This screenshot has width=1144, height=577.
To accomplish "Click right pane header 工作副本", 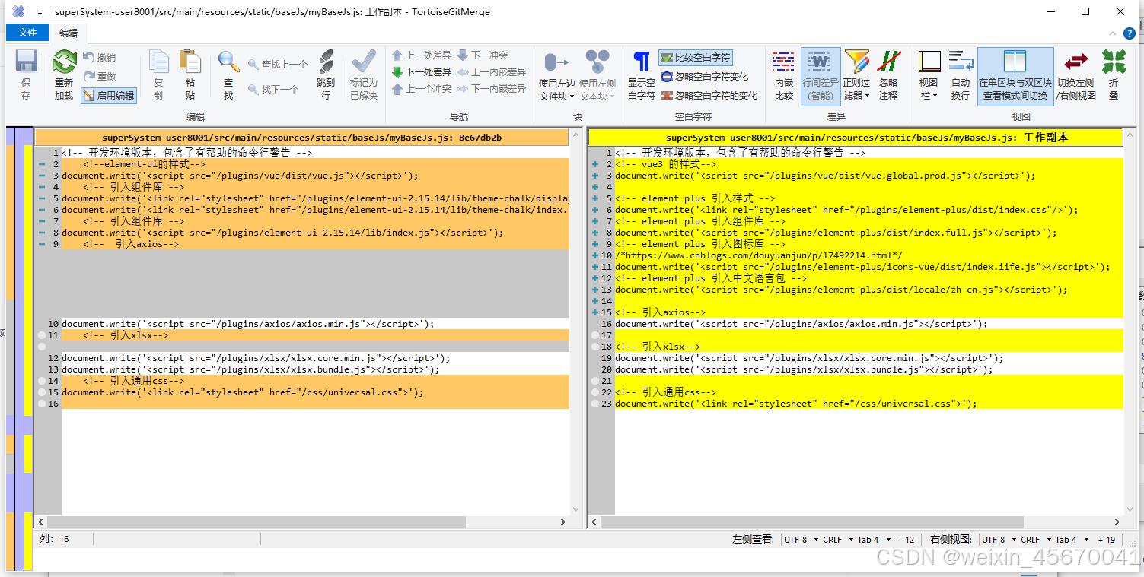I will click(856, 138).
